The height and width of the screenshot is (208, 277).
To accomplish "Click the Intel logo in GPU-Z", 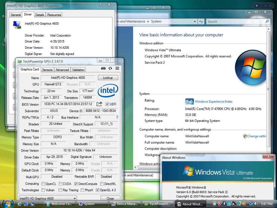I will pyautogui.click(x=108, y=91).
